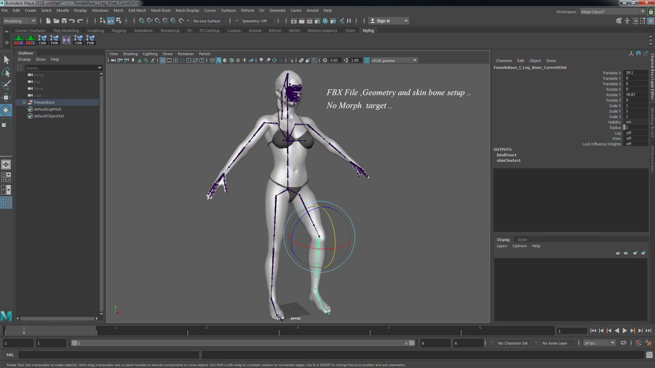Click the bindPose1 output node
This screenshot has width=655, height=368.
coord(507,155)
